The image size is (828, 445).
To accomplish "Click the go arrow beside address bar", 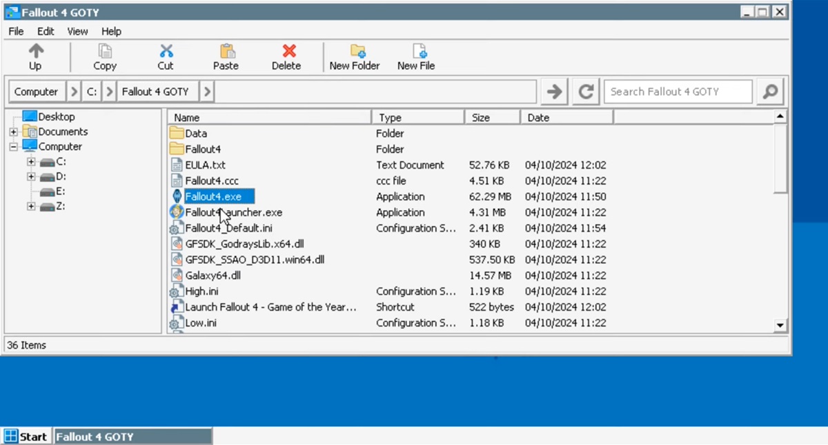I will (x=554, y=91).
